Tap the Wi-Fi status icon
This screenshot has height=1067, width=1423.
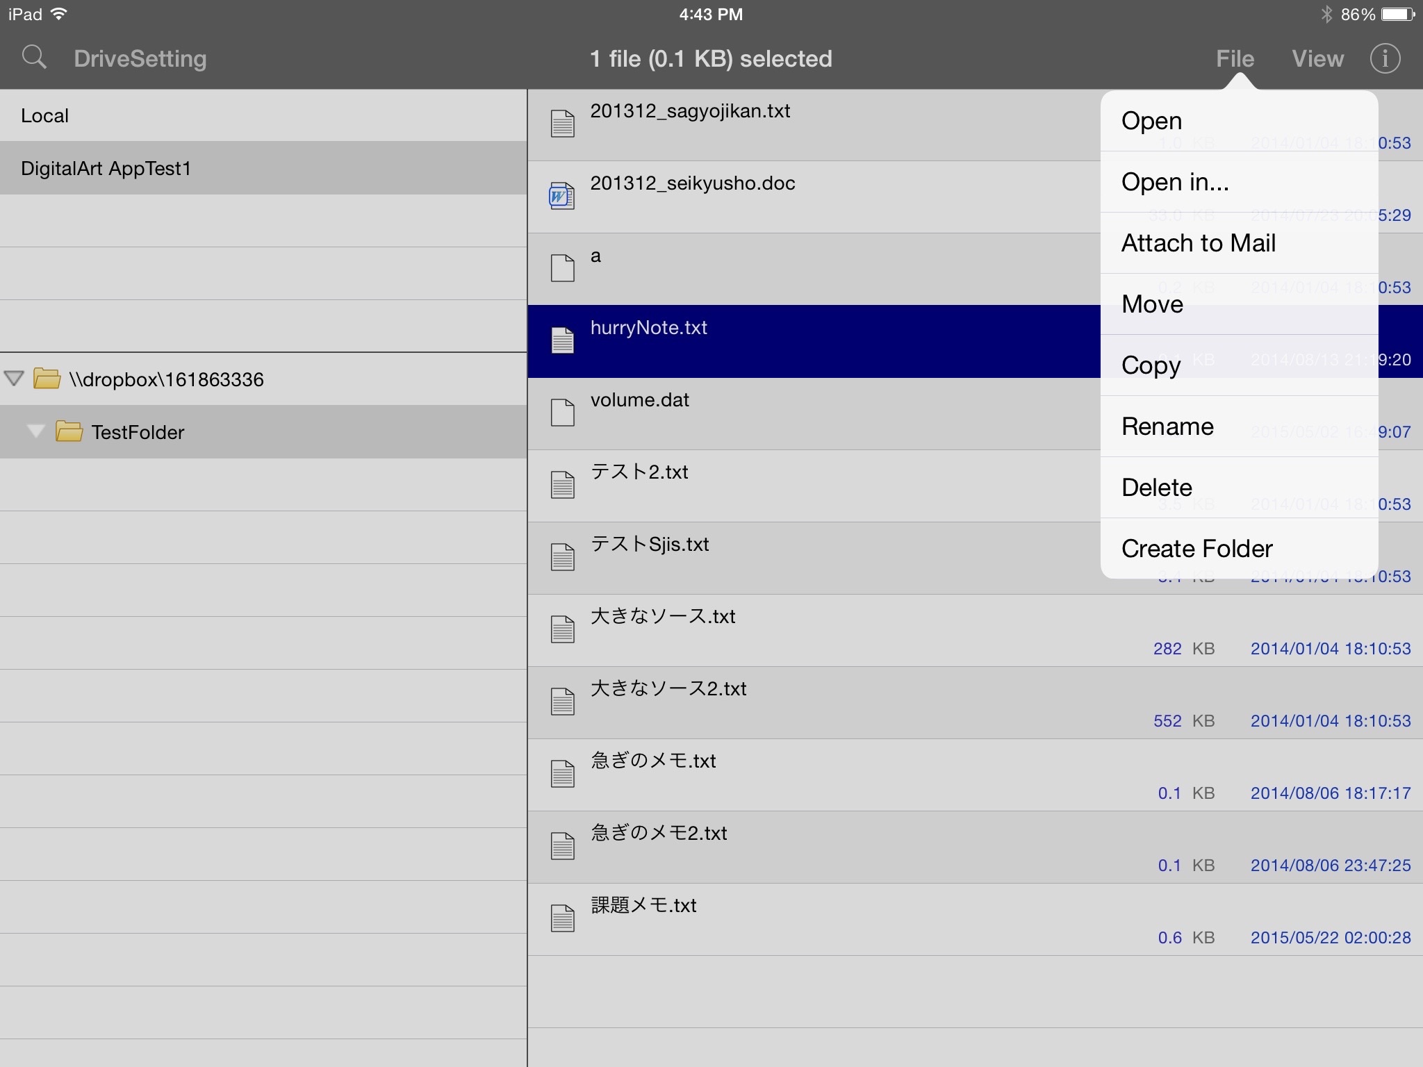60,14
